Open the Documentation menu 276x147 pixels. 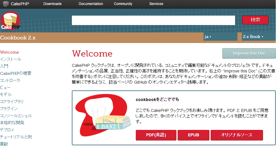coord(91,4)
